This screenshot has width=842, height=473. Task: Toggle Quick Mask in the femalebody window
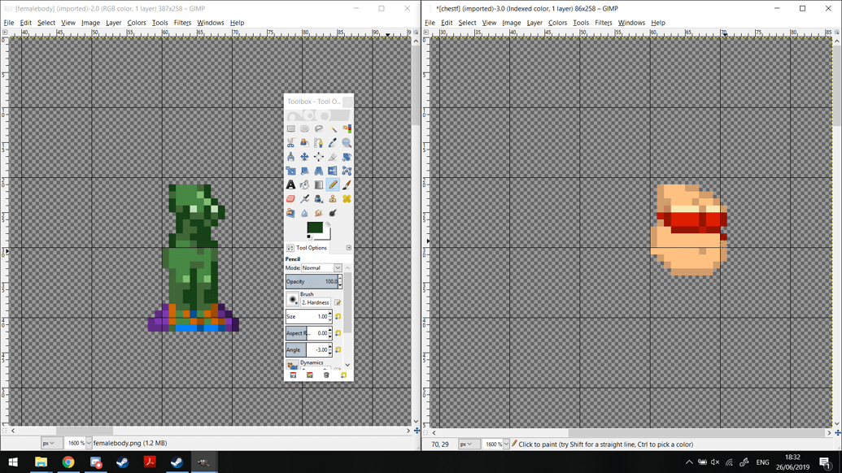5,431
